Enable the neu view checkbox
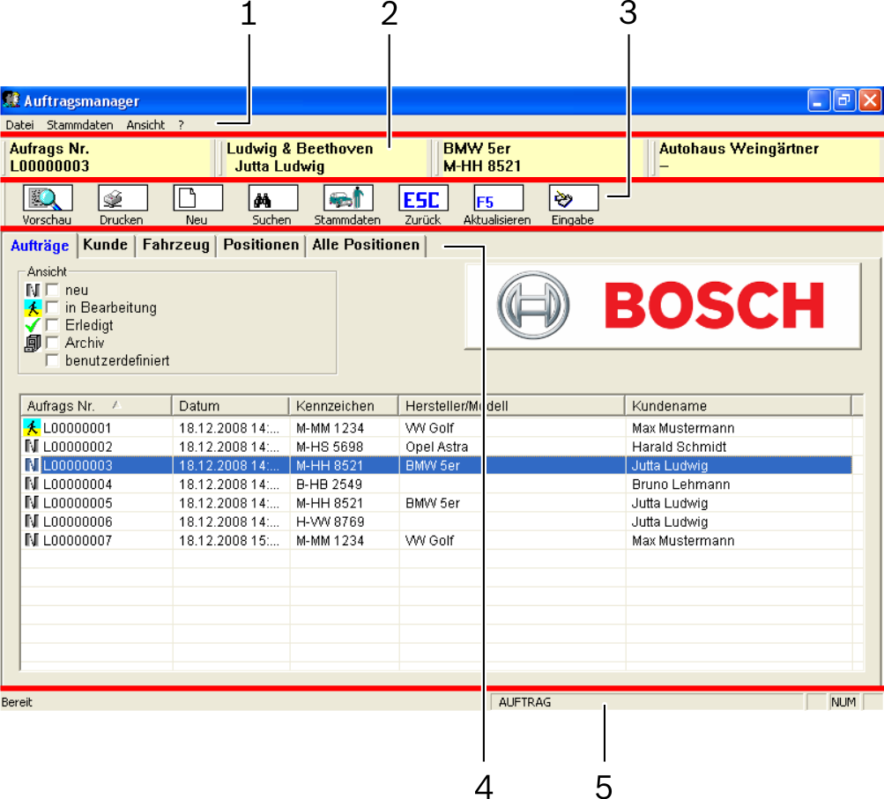The width and height of the screenshot is (884, 799). (52, 290)
